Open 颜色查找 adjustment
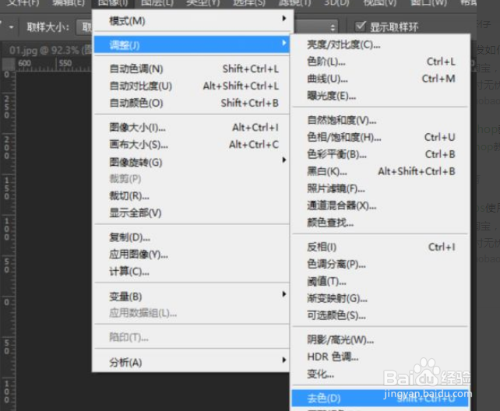 coord(381,223)
